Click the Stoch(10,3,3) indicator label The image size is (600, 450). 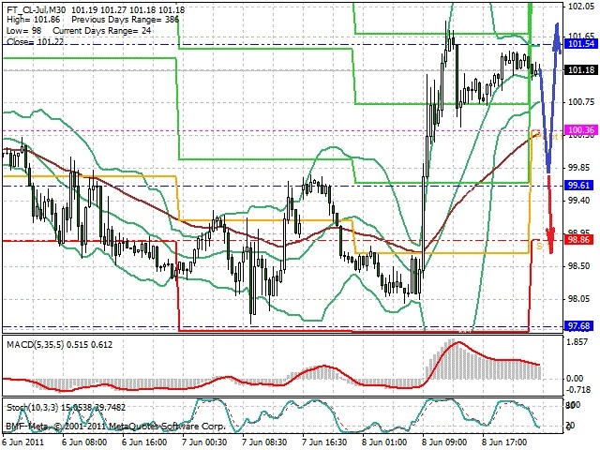pos(32,408)
